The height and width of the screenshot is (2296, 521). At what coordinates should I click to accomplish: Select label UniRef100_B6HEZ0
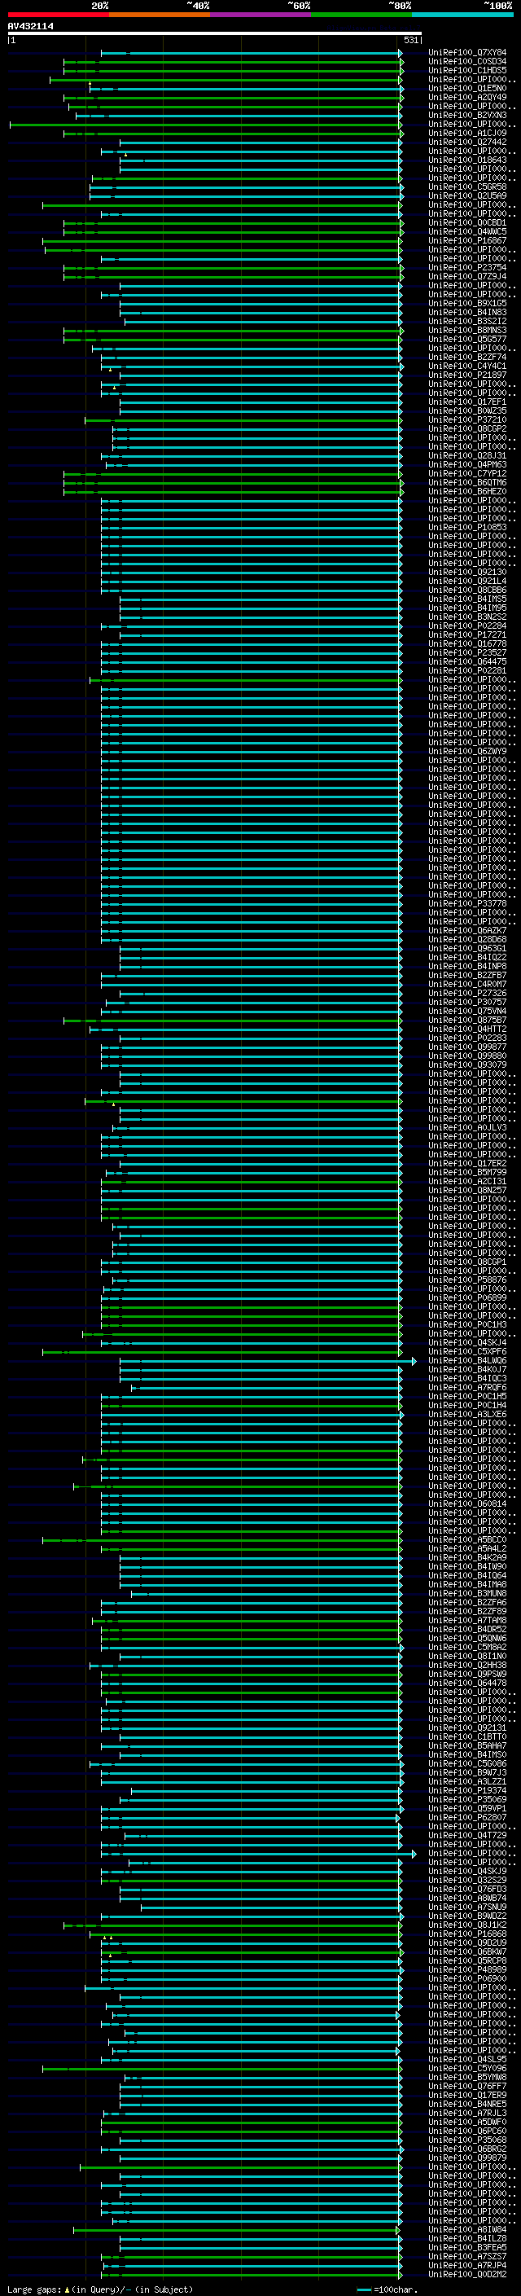pos(467,492)
